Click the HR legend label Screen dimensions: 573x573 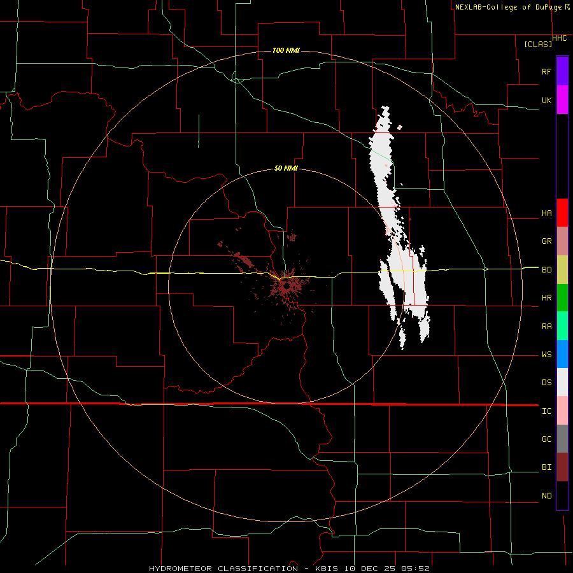pos(546,298)
